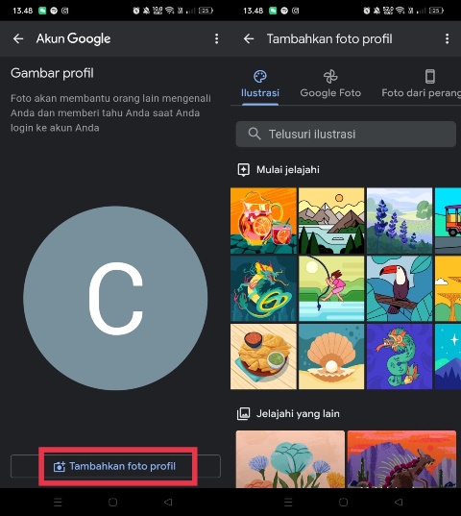
Task: Tap the search magnifier icon
Action: pos(255,134)
